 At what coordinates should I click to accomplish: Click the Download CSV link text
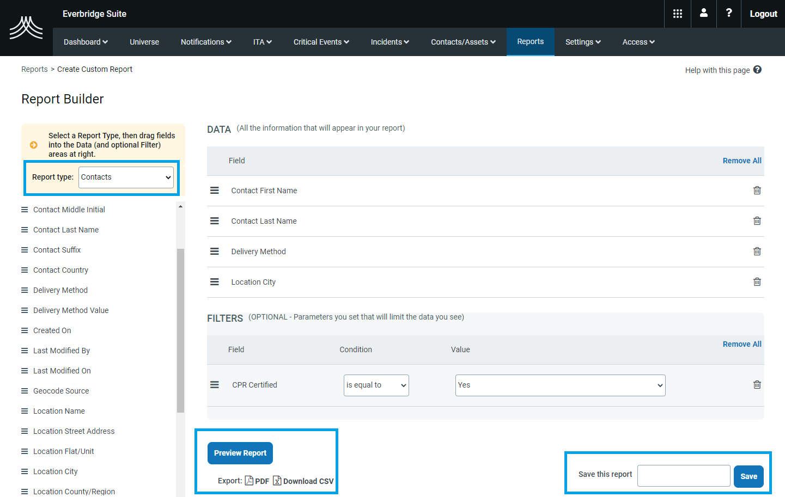click(x=308, y=481)
